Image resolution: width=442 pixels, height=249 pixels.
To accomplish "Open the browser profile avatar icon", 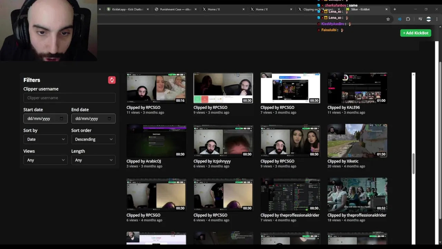I will [429, 19].
